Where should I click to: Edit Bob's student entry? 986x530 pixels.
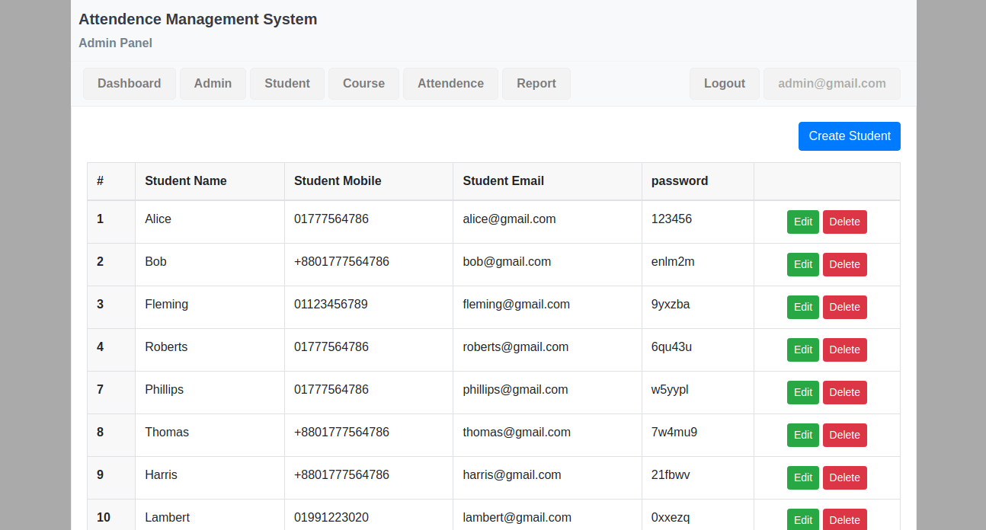803,264
